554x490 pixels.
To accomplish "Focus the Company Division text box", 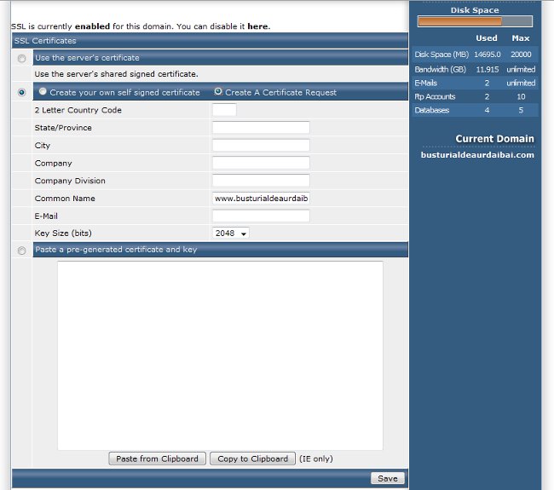I will (x=261, y=181).
